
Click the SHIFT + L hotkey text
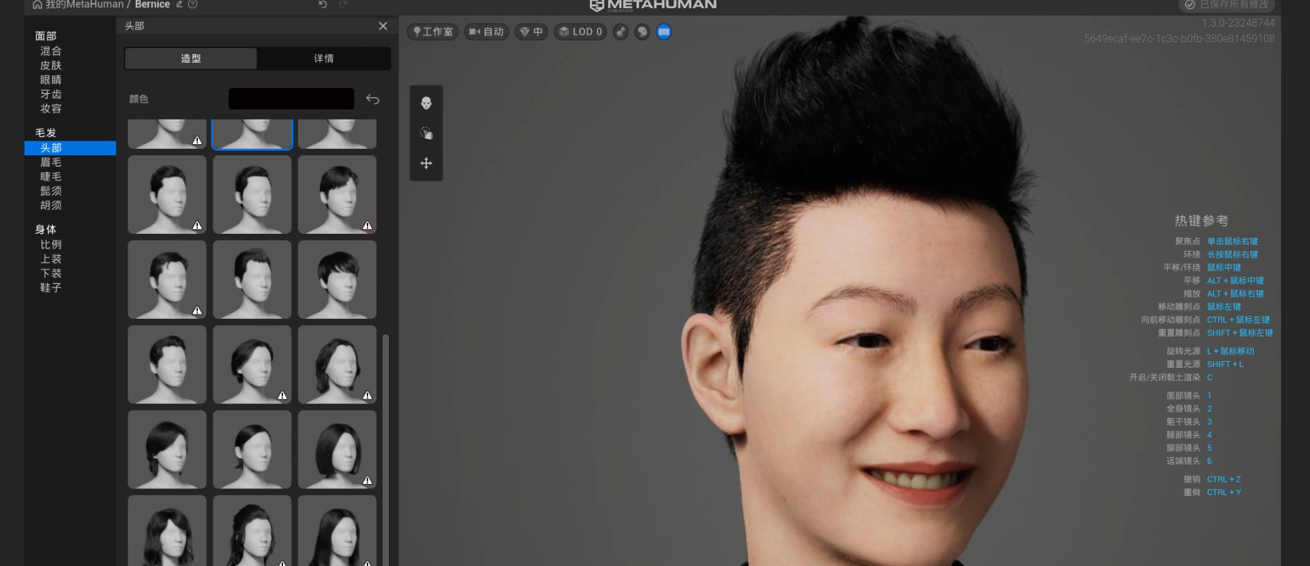(x=1225, y=365)
